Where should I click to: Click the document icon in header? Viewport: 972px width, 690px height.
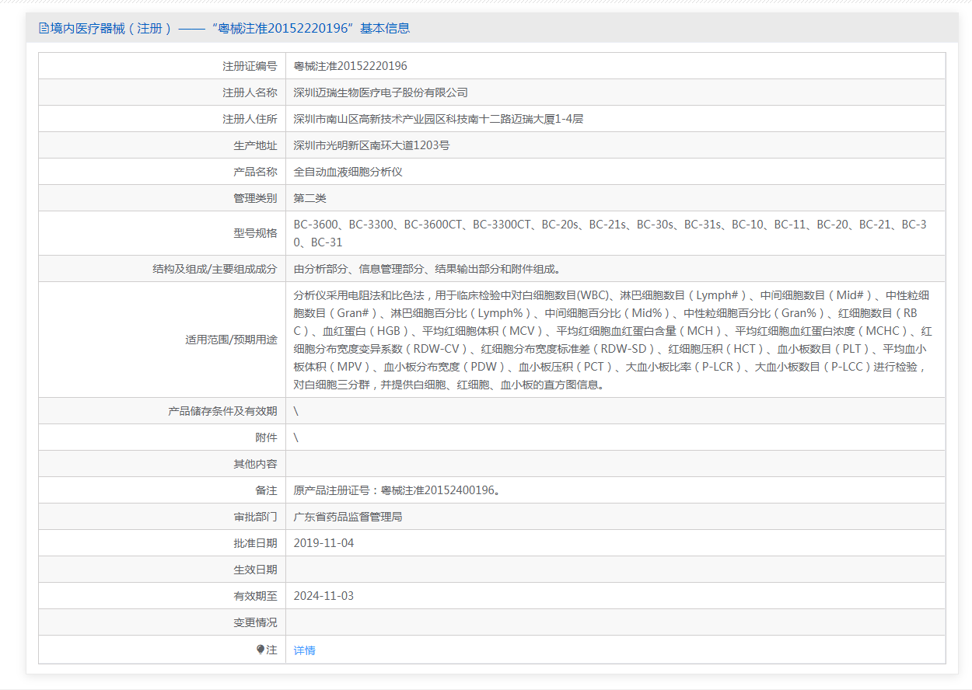pyautogui.click(x=44, y=29)
